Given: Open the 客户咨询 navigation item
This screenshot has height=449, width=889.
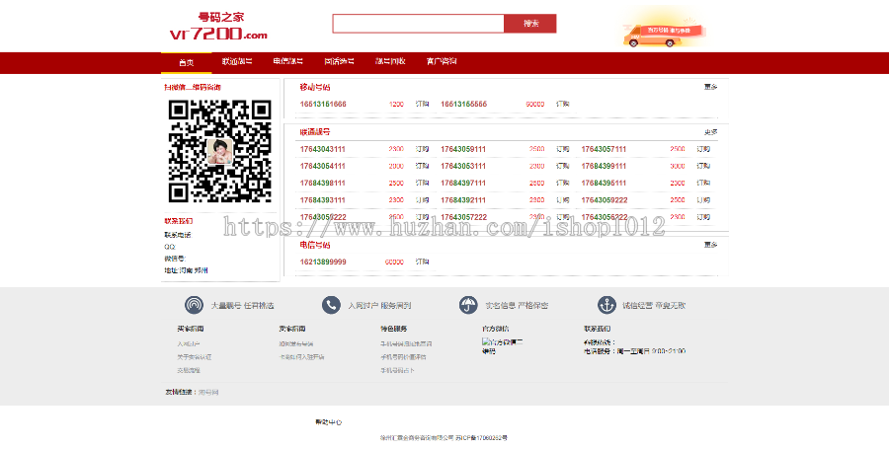Looking at the screenshot, I should [442, 61].
